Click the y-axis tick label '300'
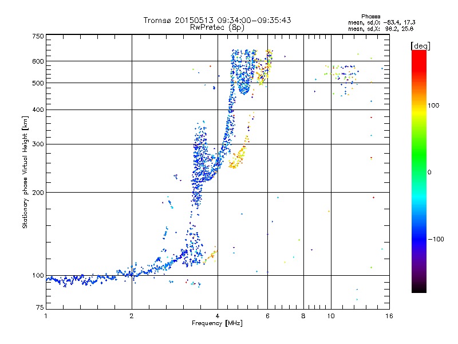Viewport: 458px width, 344px height. click(x=38, y=144)
